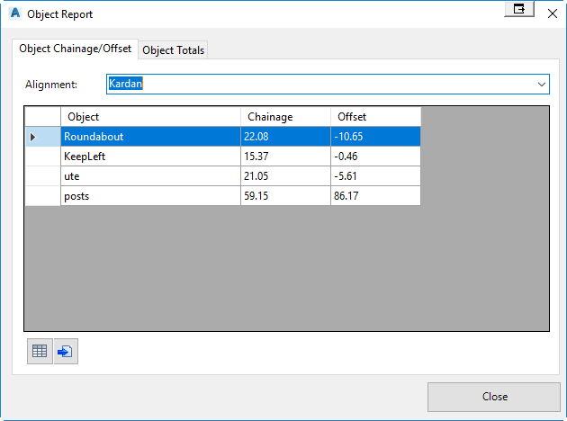Switch to the Object Totals tab
The height and width of the screenshot is (421, 567).
[174, 50]
